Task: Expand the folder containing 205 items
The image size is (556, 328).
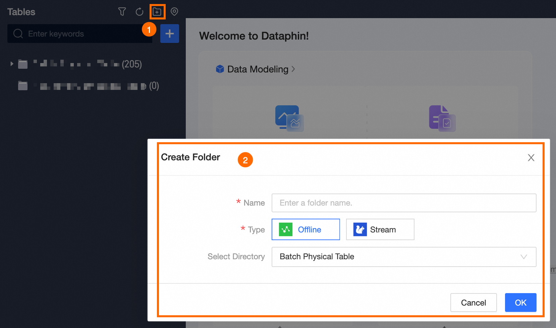Action: 12,64
